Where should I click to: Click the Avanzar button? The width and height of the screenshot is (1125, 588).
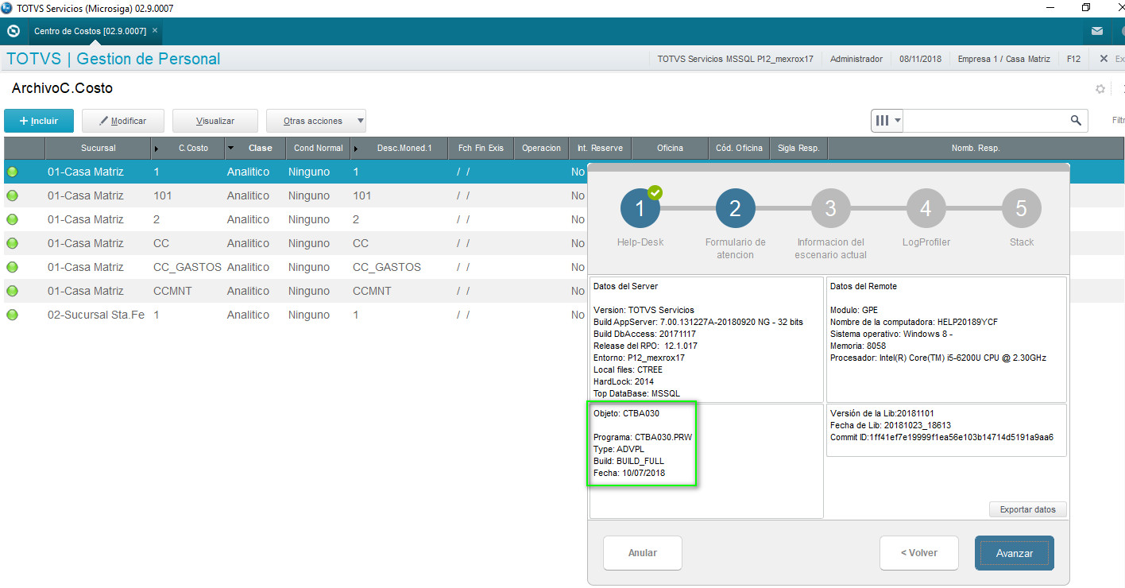(1015, 553)
